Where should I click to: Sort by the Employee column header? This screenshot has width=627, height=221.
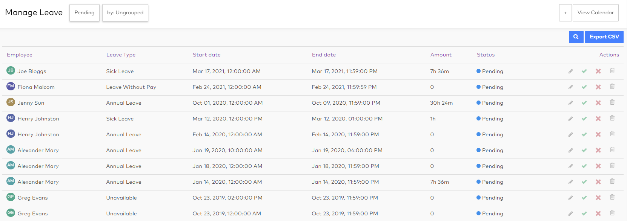click(x=20, y=55)
